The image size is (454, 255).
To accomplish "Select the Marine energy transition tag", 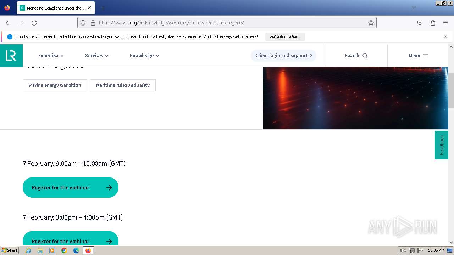I will click(55, 85).
